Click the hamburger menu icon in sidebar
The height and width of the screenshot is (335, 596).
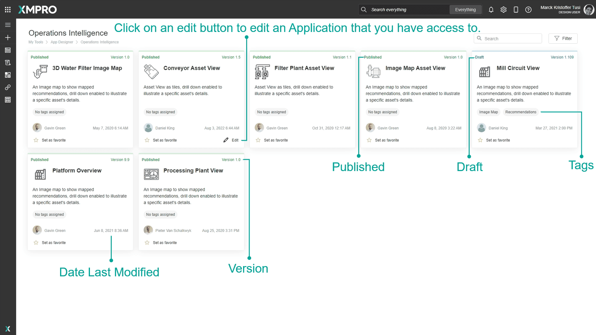click(x=8, y=25)
